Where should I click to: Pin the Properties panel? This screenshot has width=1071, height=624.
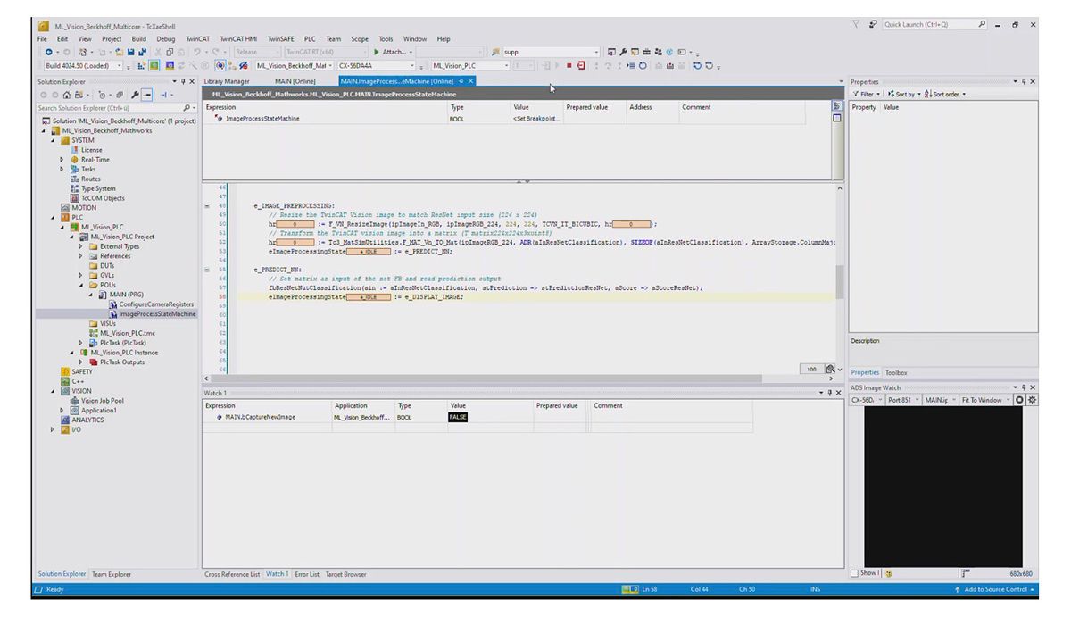coord(1024,81)
